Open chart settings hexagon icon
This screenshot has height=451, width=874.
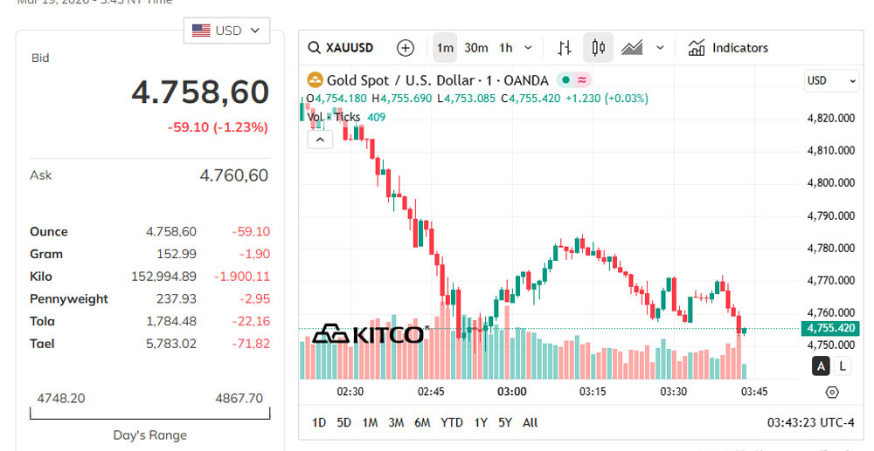[x=831, y=393]
